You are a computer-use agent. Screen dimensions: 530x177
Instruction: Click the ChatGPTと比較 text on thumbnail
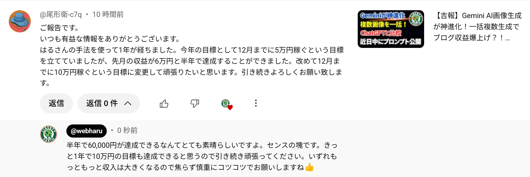coord(381,33)
